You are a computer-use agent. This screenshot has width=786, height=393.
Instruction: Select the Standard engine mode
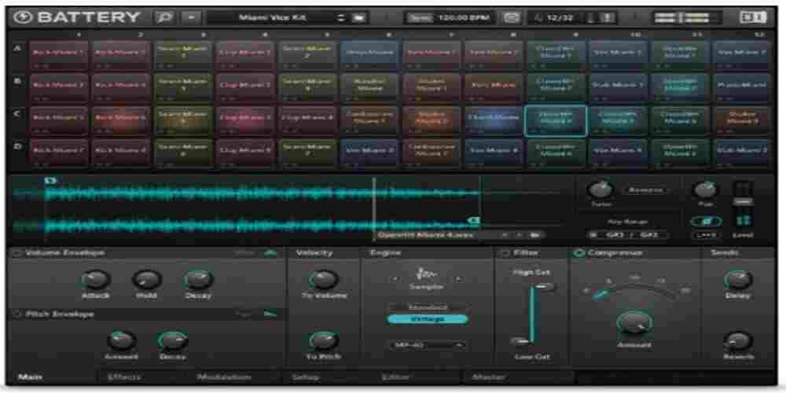428,307
